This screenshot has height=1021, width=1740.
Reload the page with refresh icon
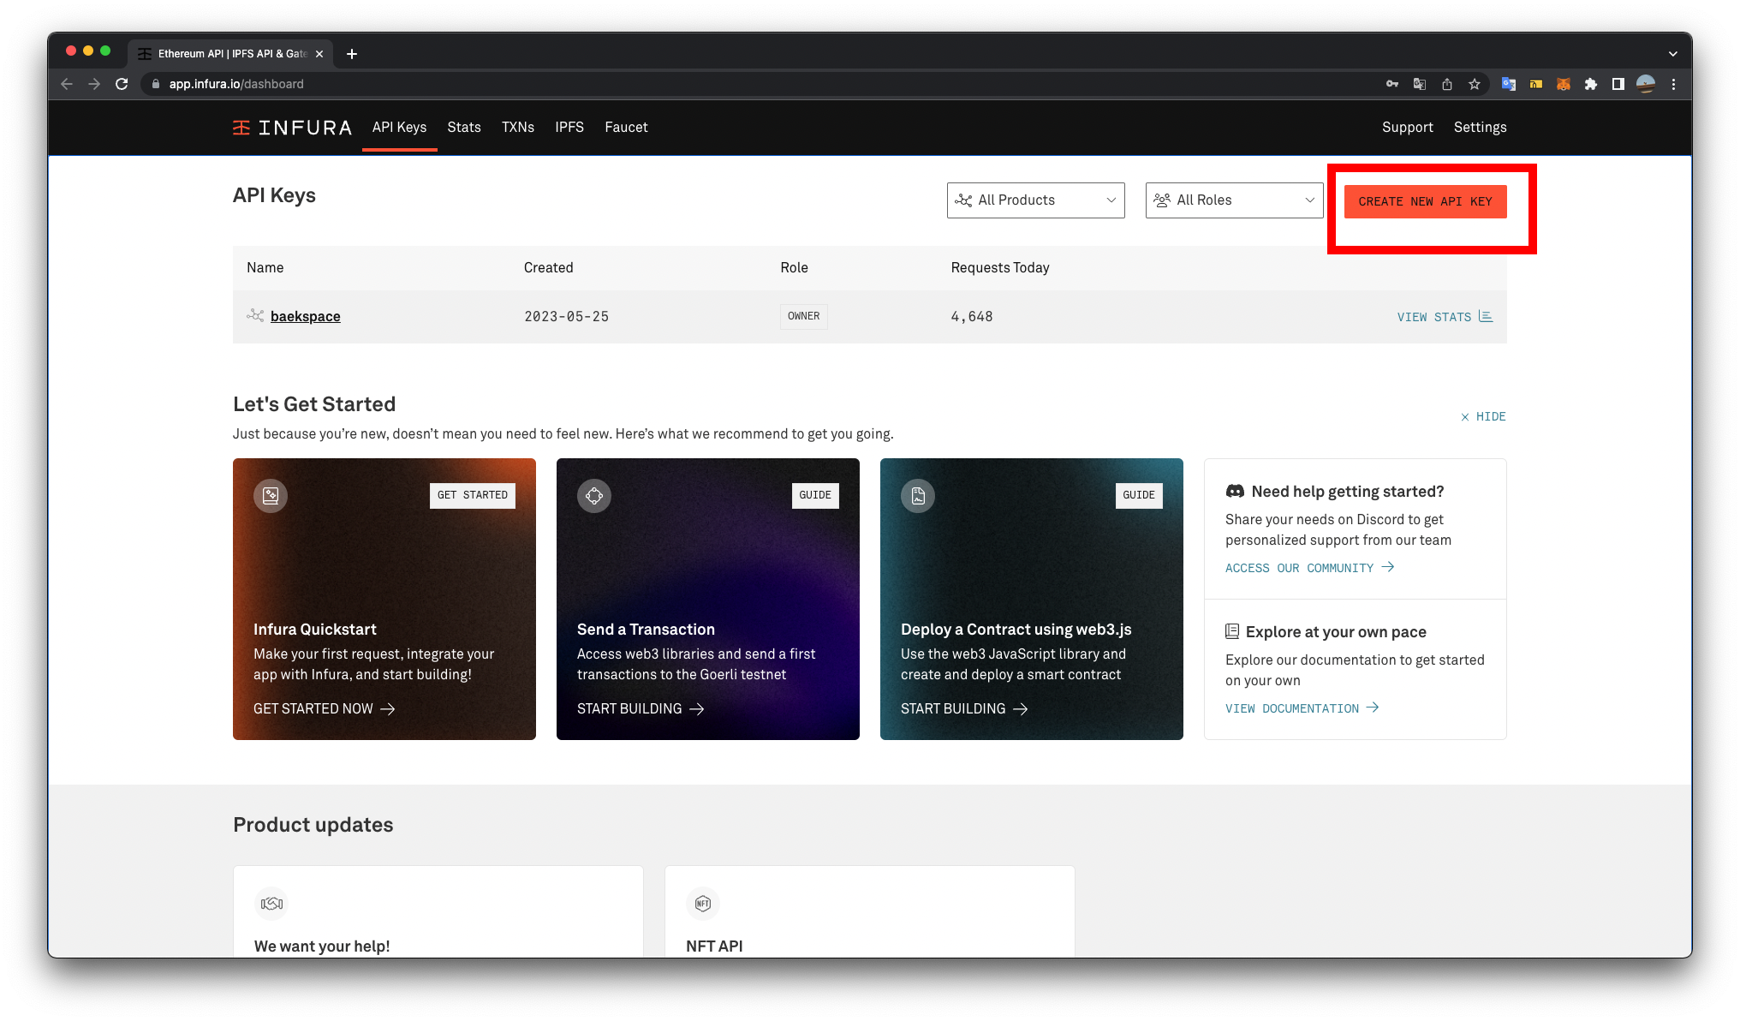coord(122,84)
